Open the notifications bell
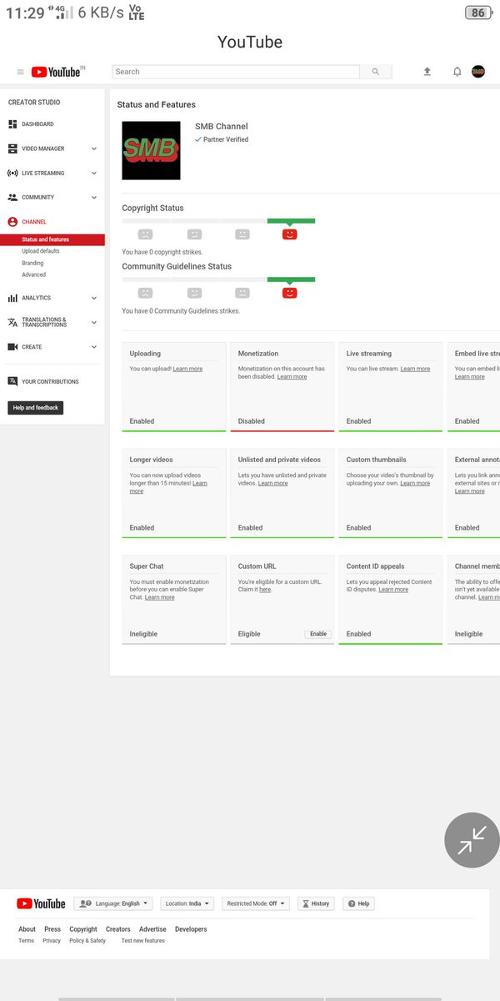 [x=457, y=72]
